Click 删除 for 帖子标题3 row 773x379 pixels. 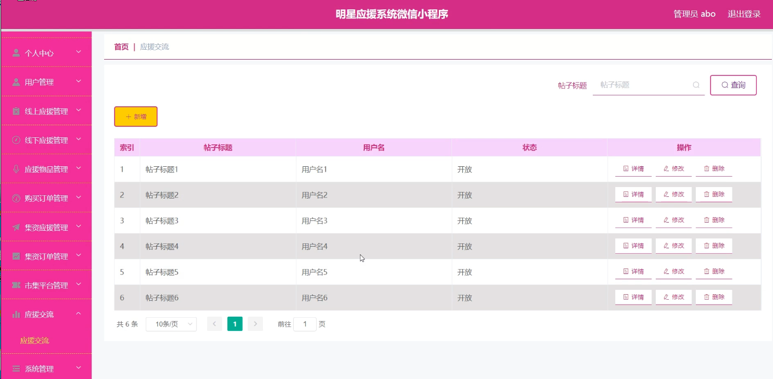(714, 220)
